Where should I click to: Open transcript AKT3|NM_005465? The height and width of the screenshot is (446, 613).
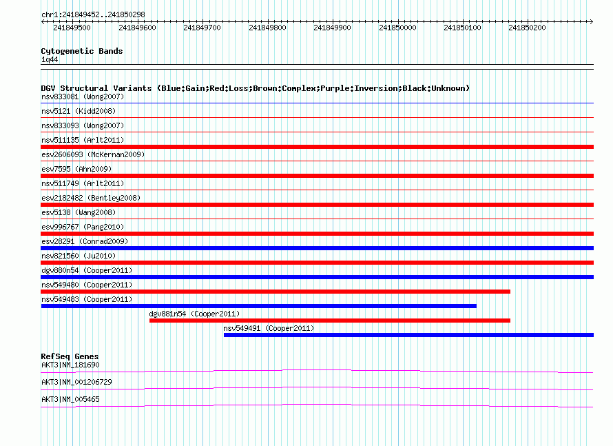[70, 399]
